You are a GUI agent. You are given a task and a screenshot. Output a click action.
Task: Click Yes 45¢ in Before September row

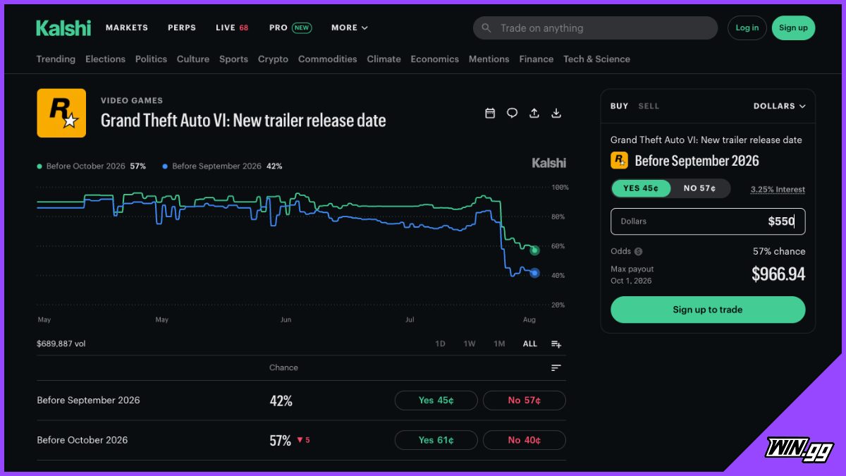click(x=436, y=401)
